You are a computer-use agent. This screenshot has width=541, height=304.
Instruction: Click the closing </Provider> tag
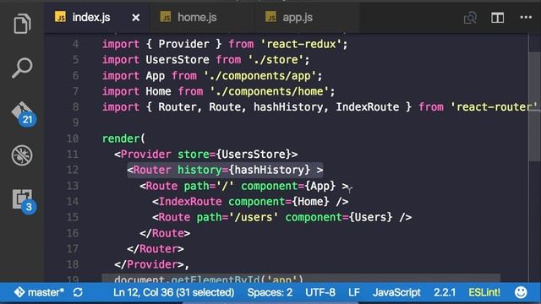click(149, 264)
